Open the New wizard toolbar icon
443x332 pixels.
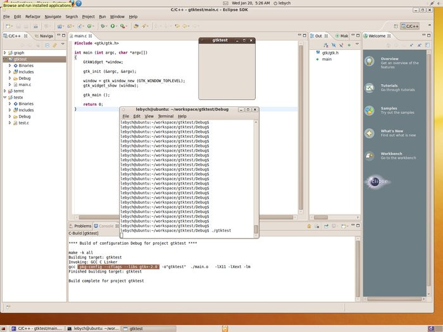coord(8,27)
